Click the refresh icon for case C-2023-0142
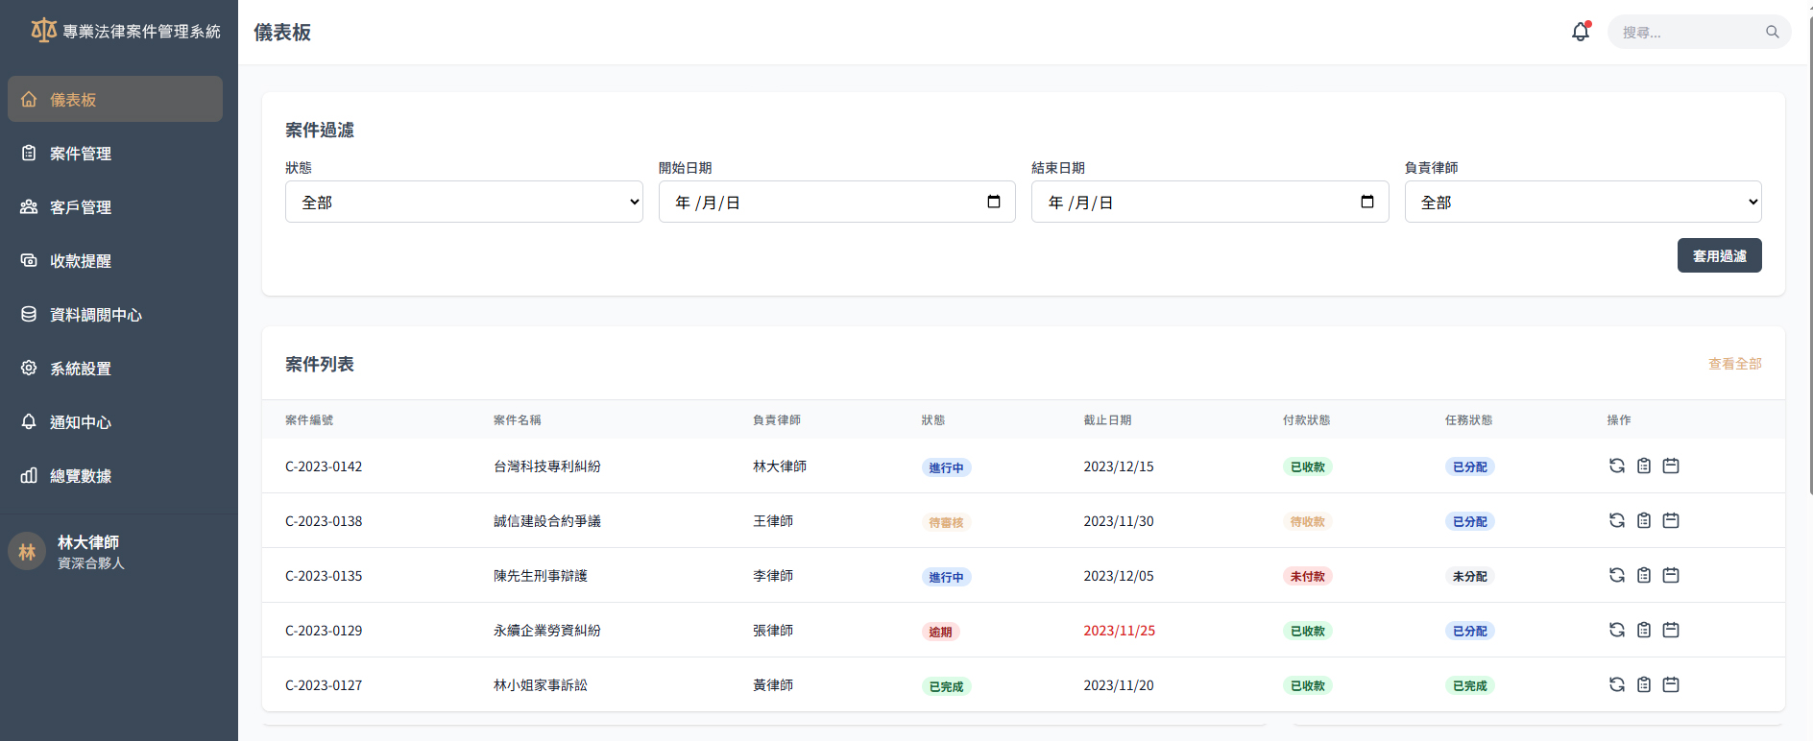 tap(1617, 466)
